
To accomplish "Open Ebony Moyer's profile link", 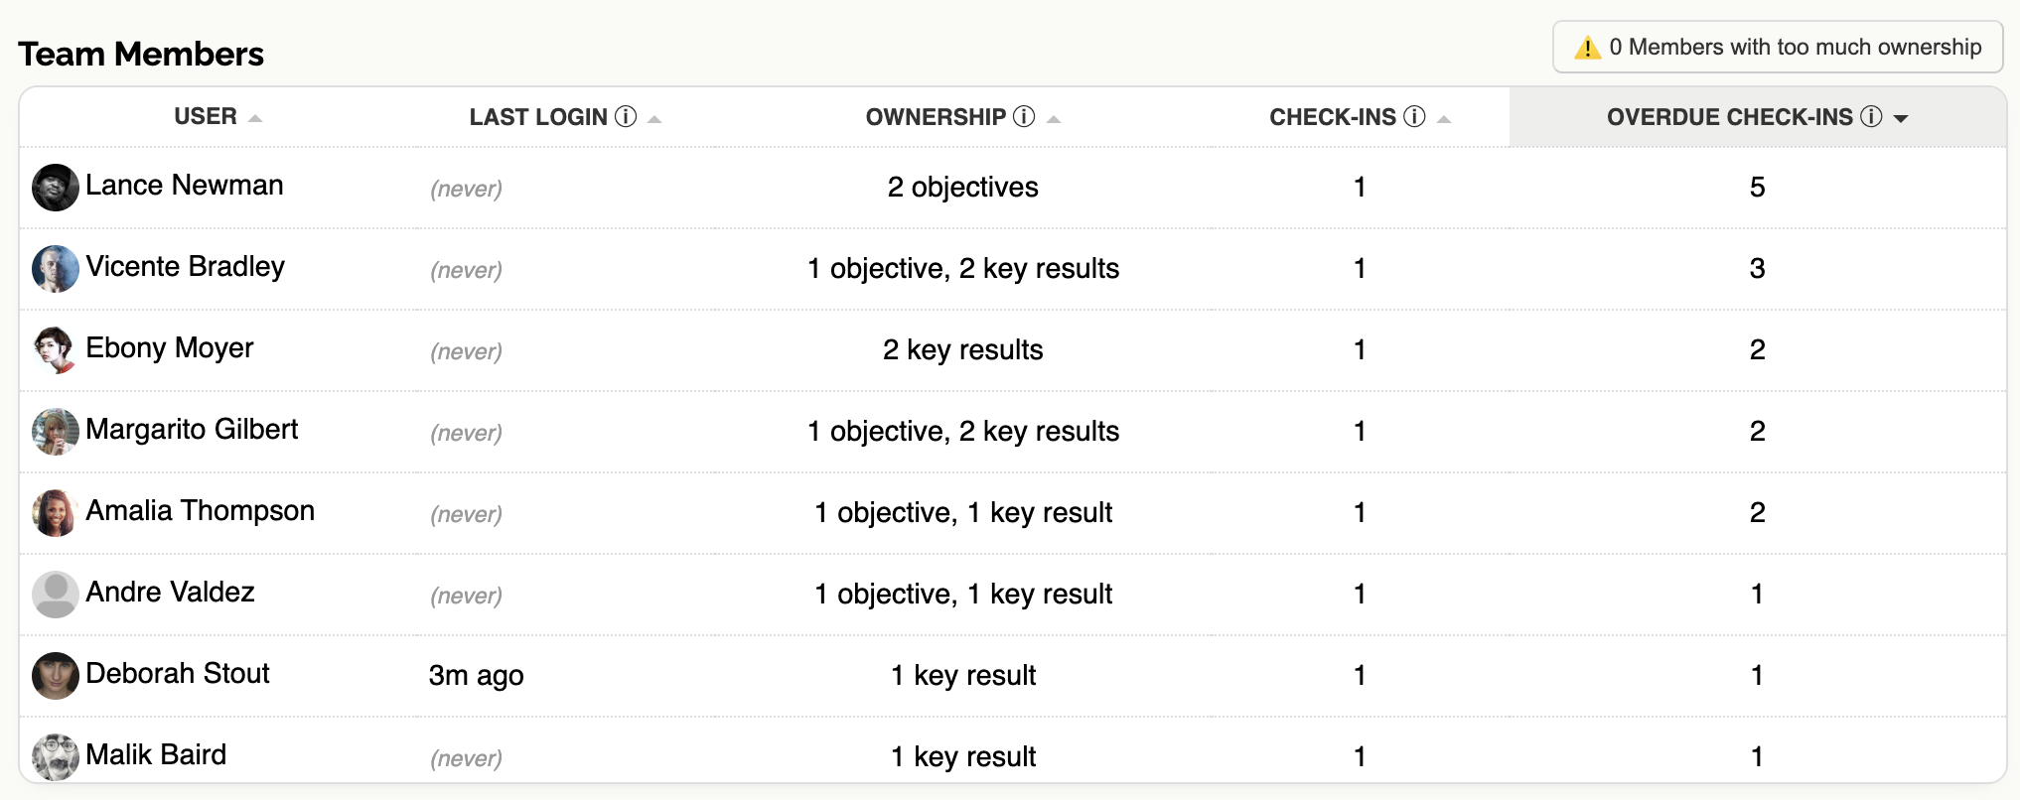I will pos(170,348).
